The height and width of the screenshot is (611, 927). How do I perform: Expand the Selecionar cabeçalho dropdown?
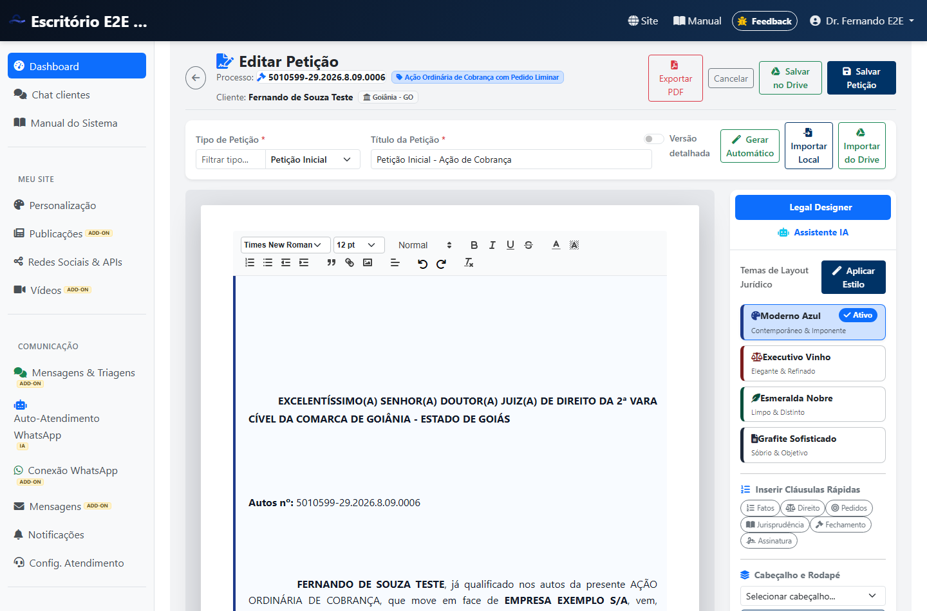tap(813, 596)
